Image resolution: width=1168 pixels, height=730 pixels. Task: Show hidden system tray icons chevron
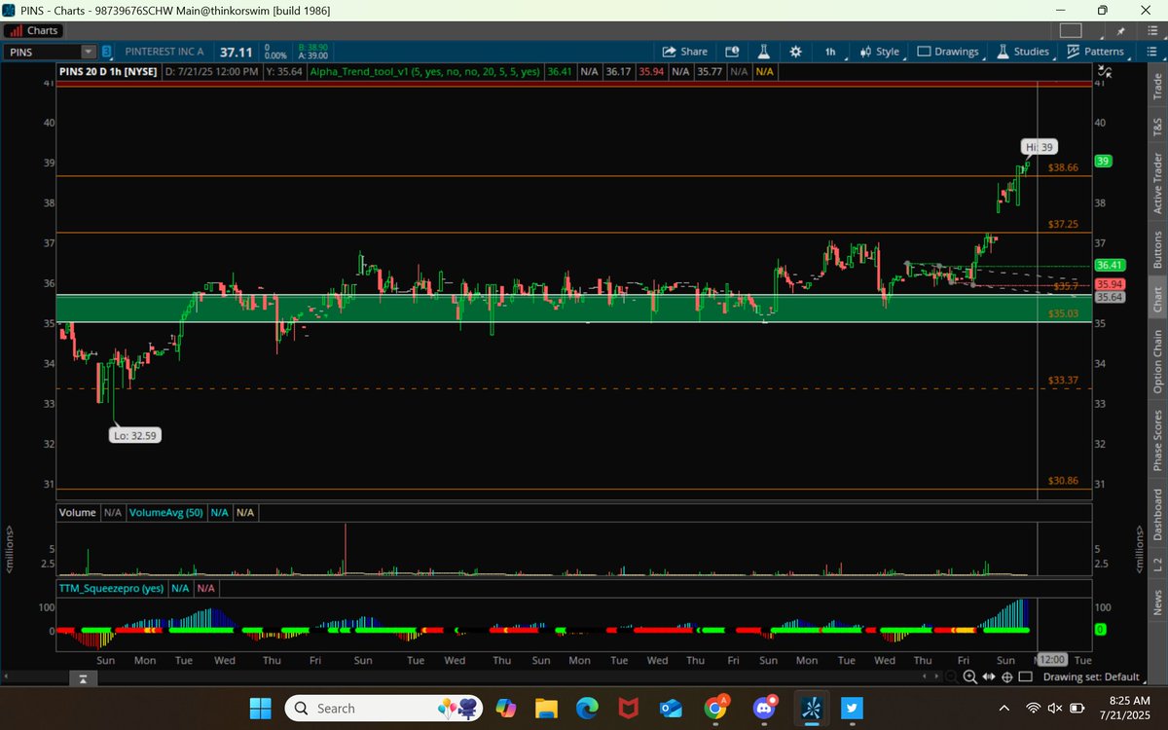click(1003, 708)
